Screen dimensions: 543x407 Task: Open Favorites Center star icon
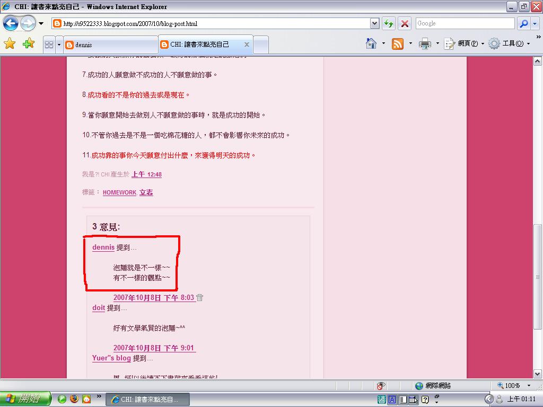coord(10,43)
